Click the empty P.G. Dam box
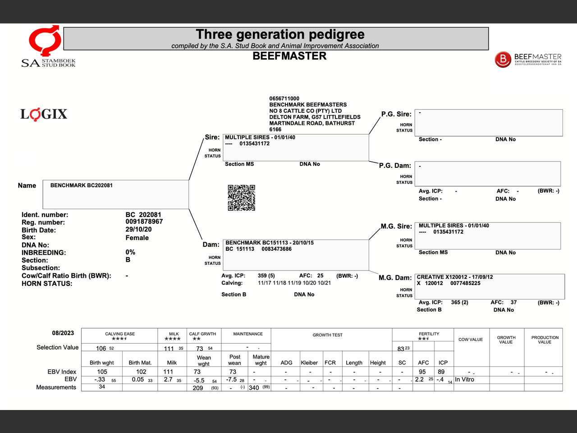Screen dimensions: 577x433 point(488,174)
